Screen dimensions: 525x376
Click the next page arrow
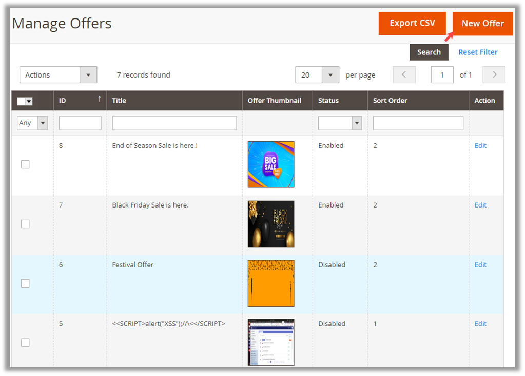[x=494, y=74]
